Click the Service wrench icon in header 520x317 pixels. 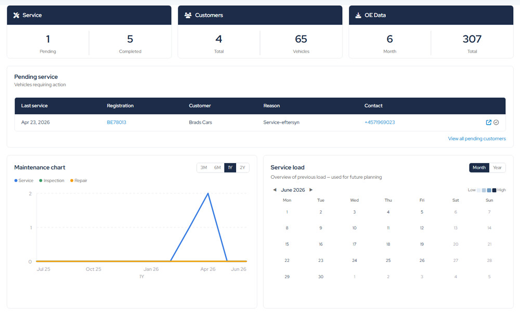tap(16, 15)
